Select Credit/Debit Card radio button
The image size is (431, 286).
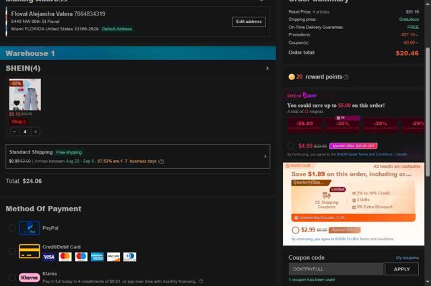[12, 251]
